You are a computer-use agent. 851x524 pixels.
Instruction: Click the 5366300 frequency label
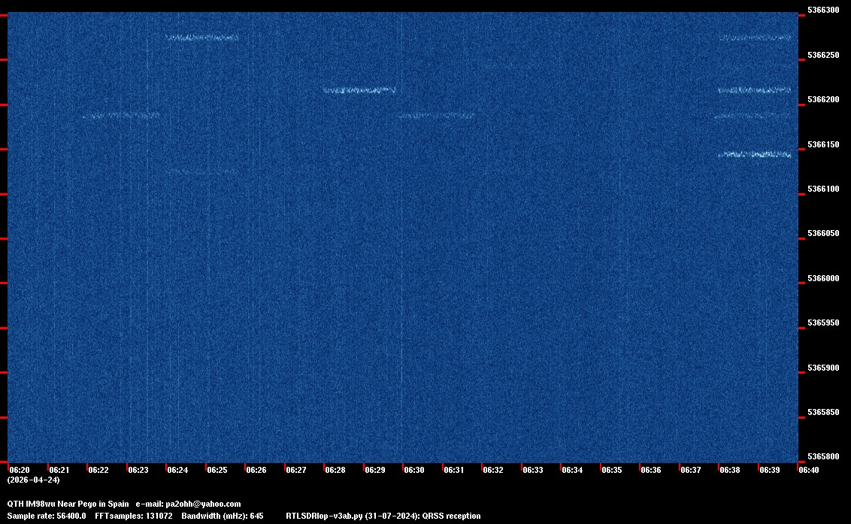(x=822, y=11)
